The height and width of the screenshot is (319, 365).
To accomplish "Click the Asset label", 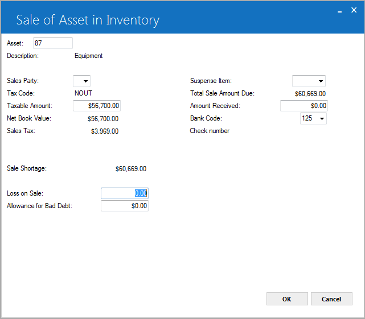I will coord(15,43).
